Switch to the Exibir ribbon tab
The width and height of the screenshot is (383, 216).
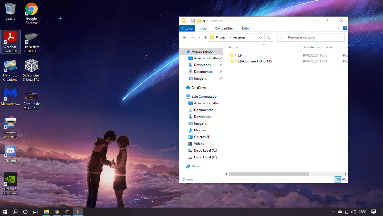(x=246, y=28)
